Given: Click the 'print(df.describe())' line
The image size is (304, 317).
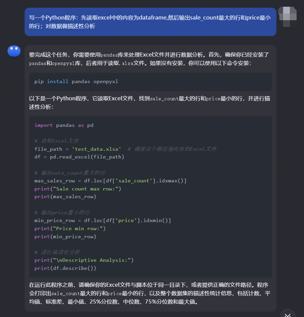Looking at the screenshot, I should (x=65, y=268).
